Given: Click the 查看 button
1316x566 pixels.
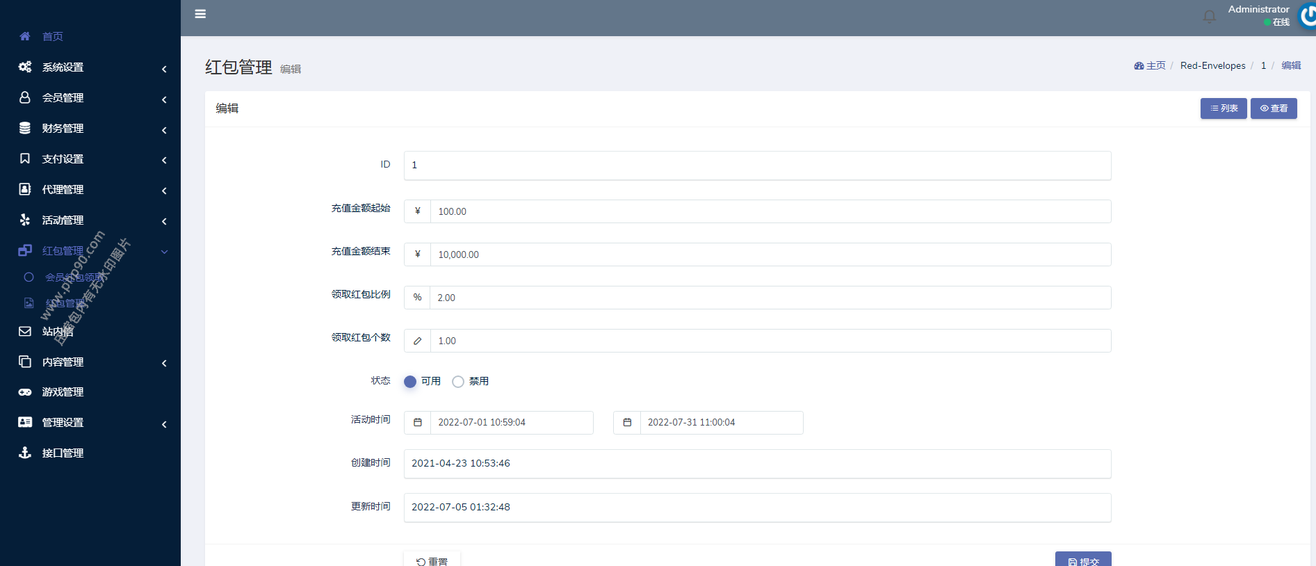Looking at the screenshot, I should point(1273,108).
